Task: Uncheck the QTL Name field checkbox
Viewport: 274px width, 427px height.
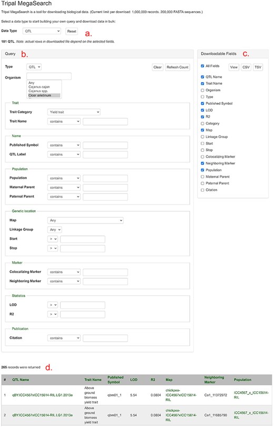Action: click(x=202, y=77)
